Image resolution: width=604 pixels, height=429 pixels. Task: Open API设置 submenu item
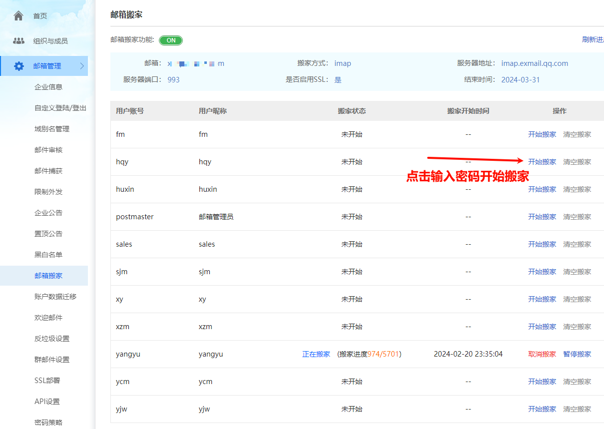coord(47,402)
